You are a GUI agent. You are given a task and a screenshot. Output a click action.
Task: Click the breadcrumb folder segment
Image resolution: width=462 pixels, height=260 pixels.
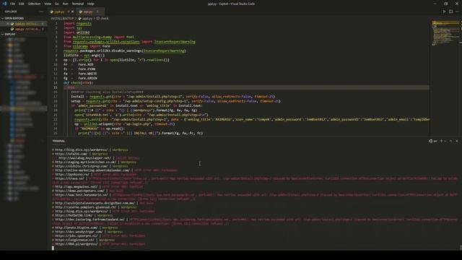click(62, 19)
